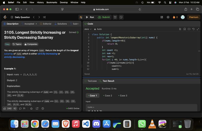Open the profile avatar menu
The width and height of the screenshot is (202, 131).
[x=183, y=17]
